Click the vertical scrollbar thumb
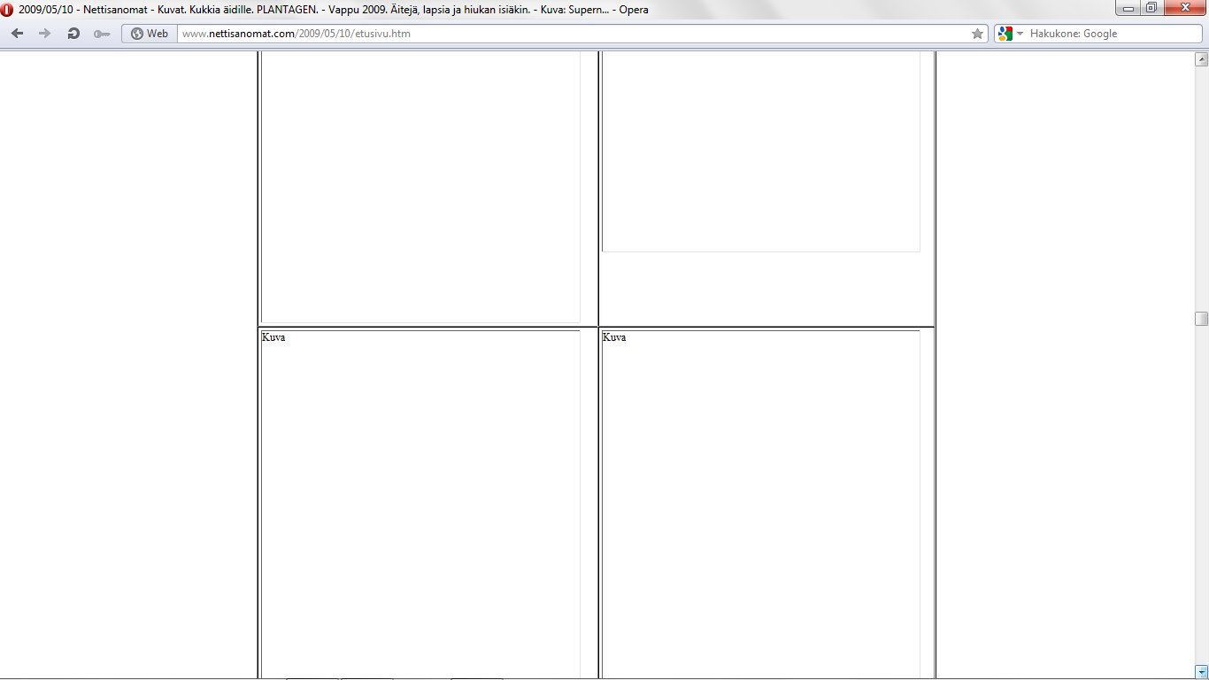This screenshot has width=1209, height=680. 1201,319
